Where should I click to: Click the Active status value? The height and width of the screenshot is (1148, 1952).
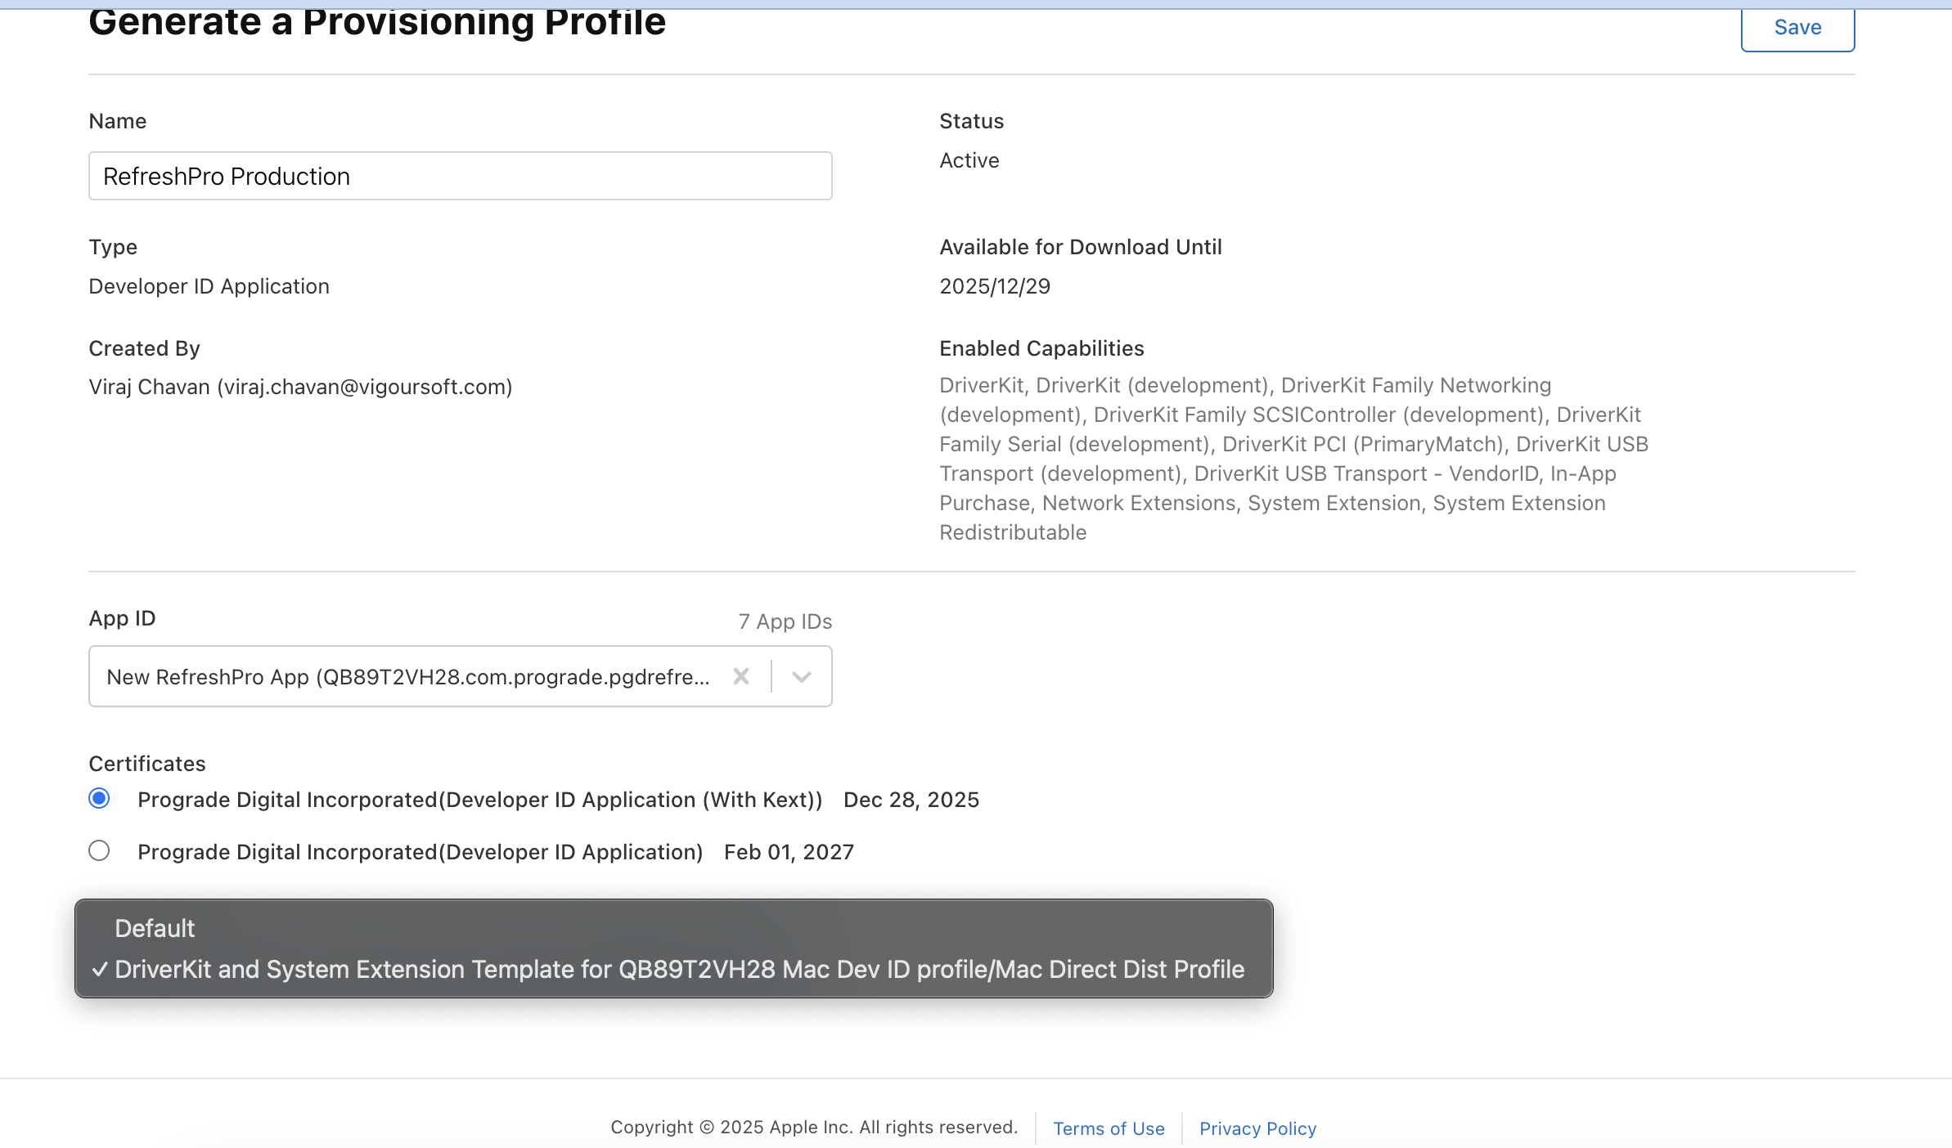point(969,160)
